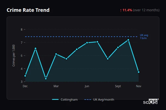This screenshot has height=110, width=166.
Task: Click the '(over 12 months)' text
Action: point(146,10)
